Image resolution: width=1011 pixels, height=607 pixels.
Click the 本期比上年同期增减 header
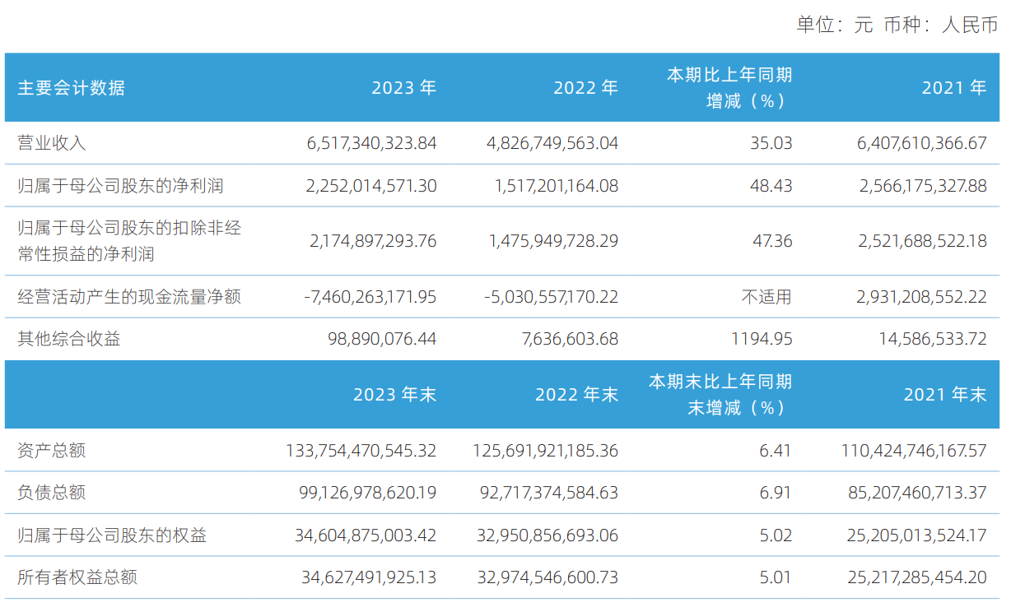[729, 88]
